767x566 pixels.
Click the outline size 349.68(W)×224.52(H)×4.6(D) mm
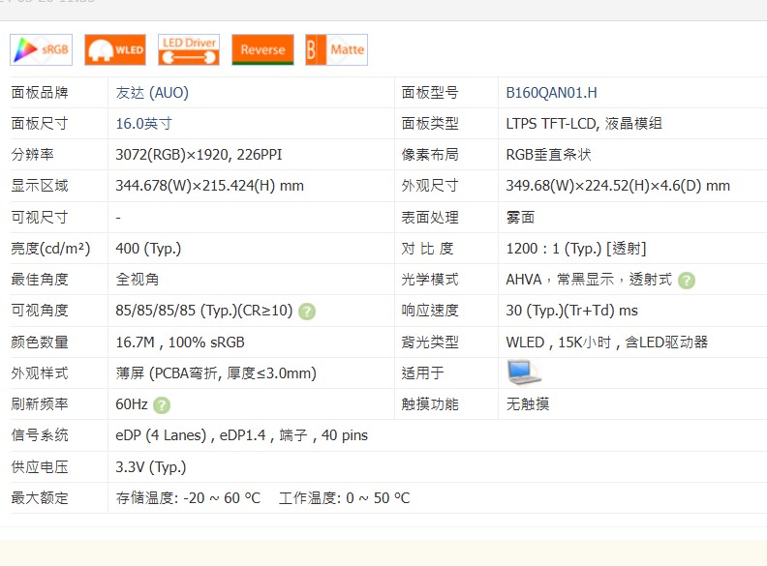click(618, 186)
